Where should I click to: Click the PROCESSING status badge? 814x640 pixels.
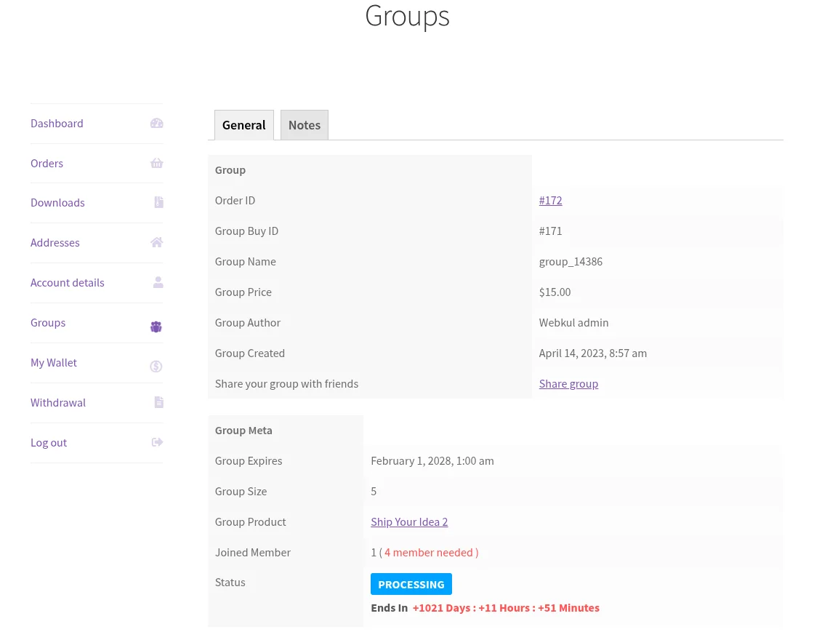pyautogui.click(x=411, y=584)
